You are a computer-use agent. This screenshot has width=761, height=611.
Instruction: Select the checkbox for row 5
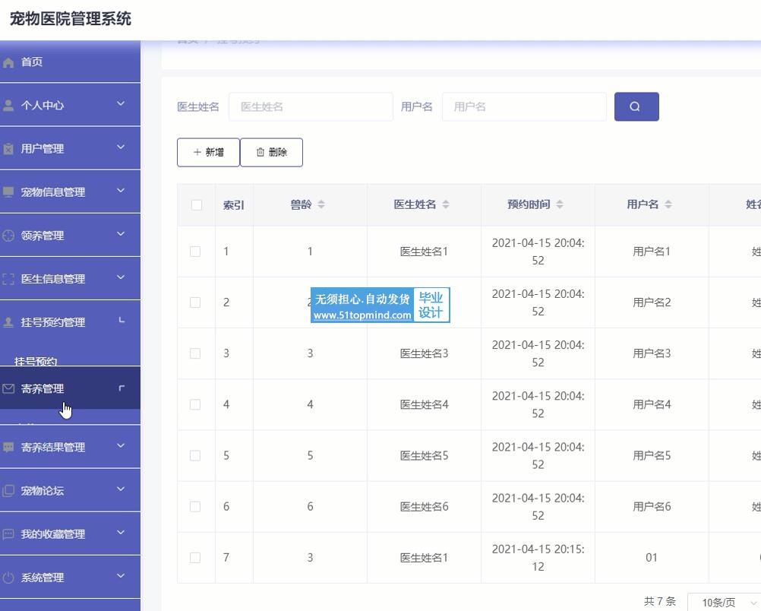point(195,455)
